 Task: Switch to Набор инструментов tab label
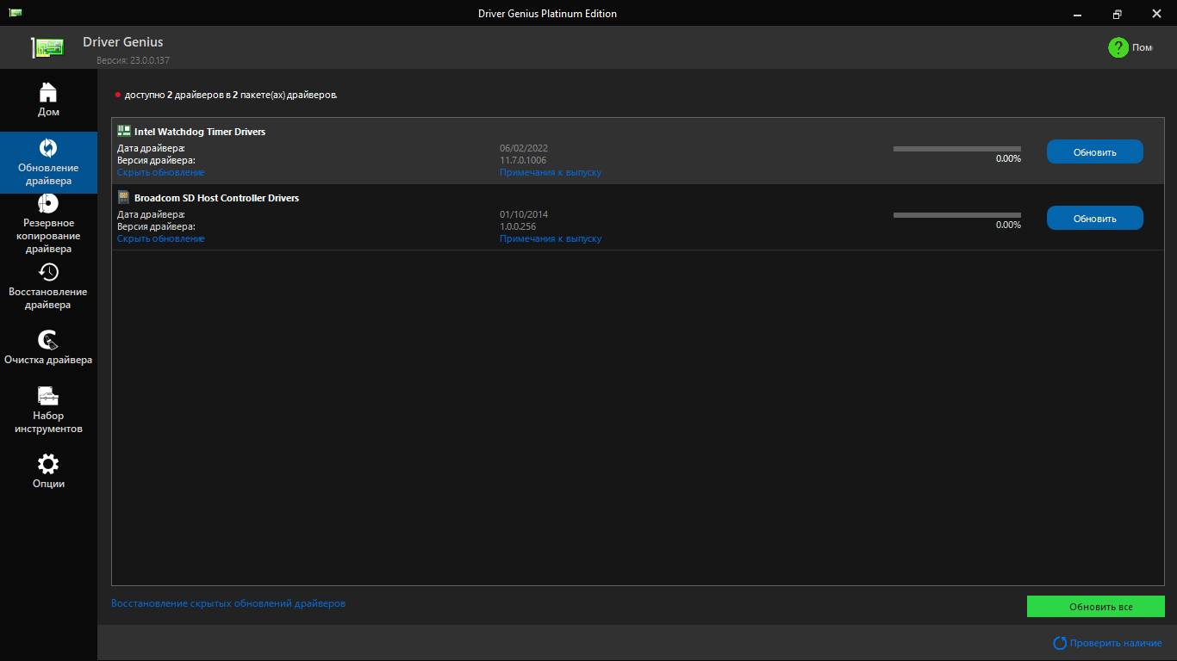click(x=48, y=422)
